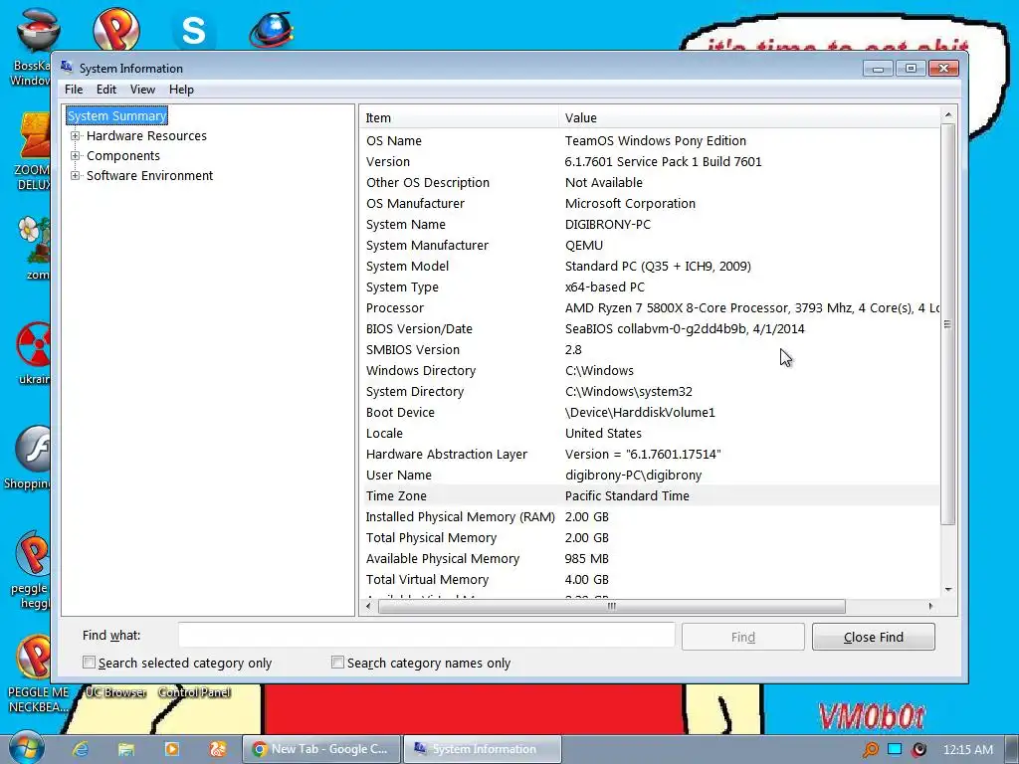
Task: Expand the Software Environment node
Action: pyautogui.click(x=76, y=175)
